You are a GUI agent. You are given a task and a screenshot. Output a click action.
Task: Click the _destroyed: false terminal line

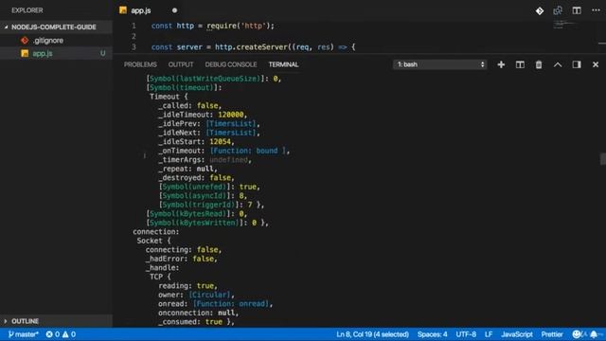(196, 177)
